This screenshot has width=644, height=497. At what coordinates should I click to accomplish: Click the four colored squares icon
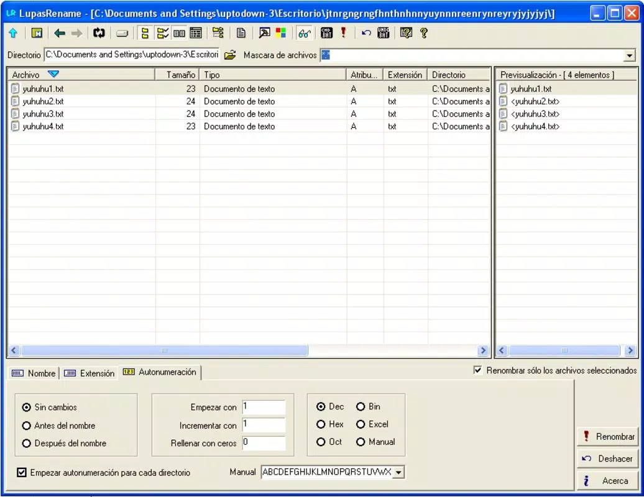click(x=281, y=34)
